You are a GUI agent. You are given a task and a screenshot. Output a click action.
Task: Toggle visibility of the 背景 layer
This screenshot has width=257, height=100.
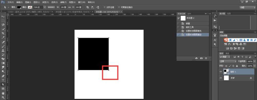221,78
